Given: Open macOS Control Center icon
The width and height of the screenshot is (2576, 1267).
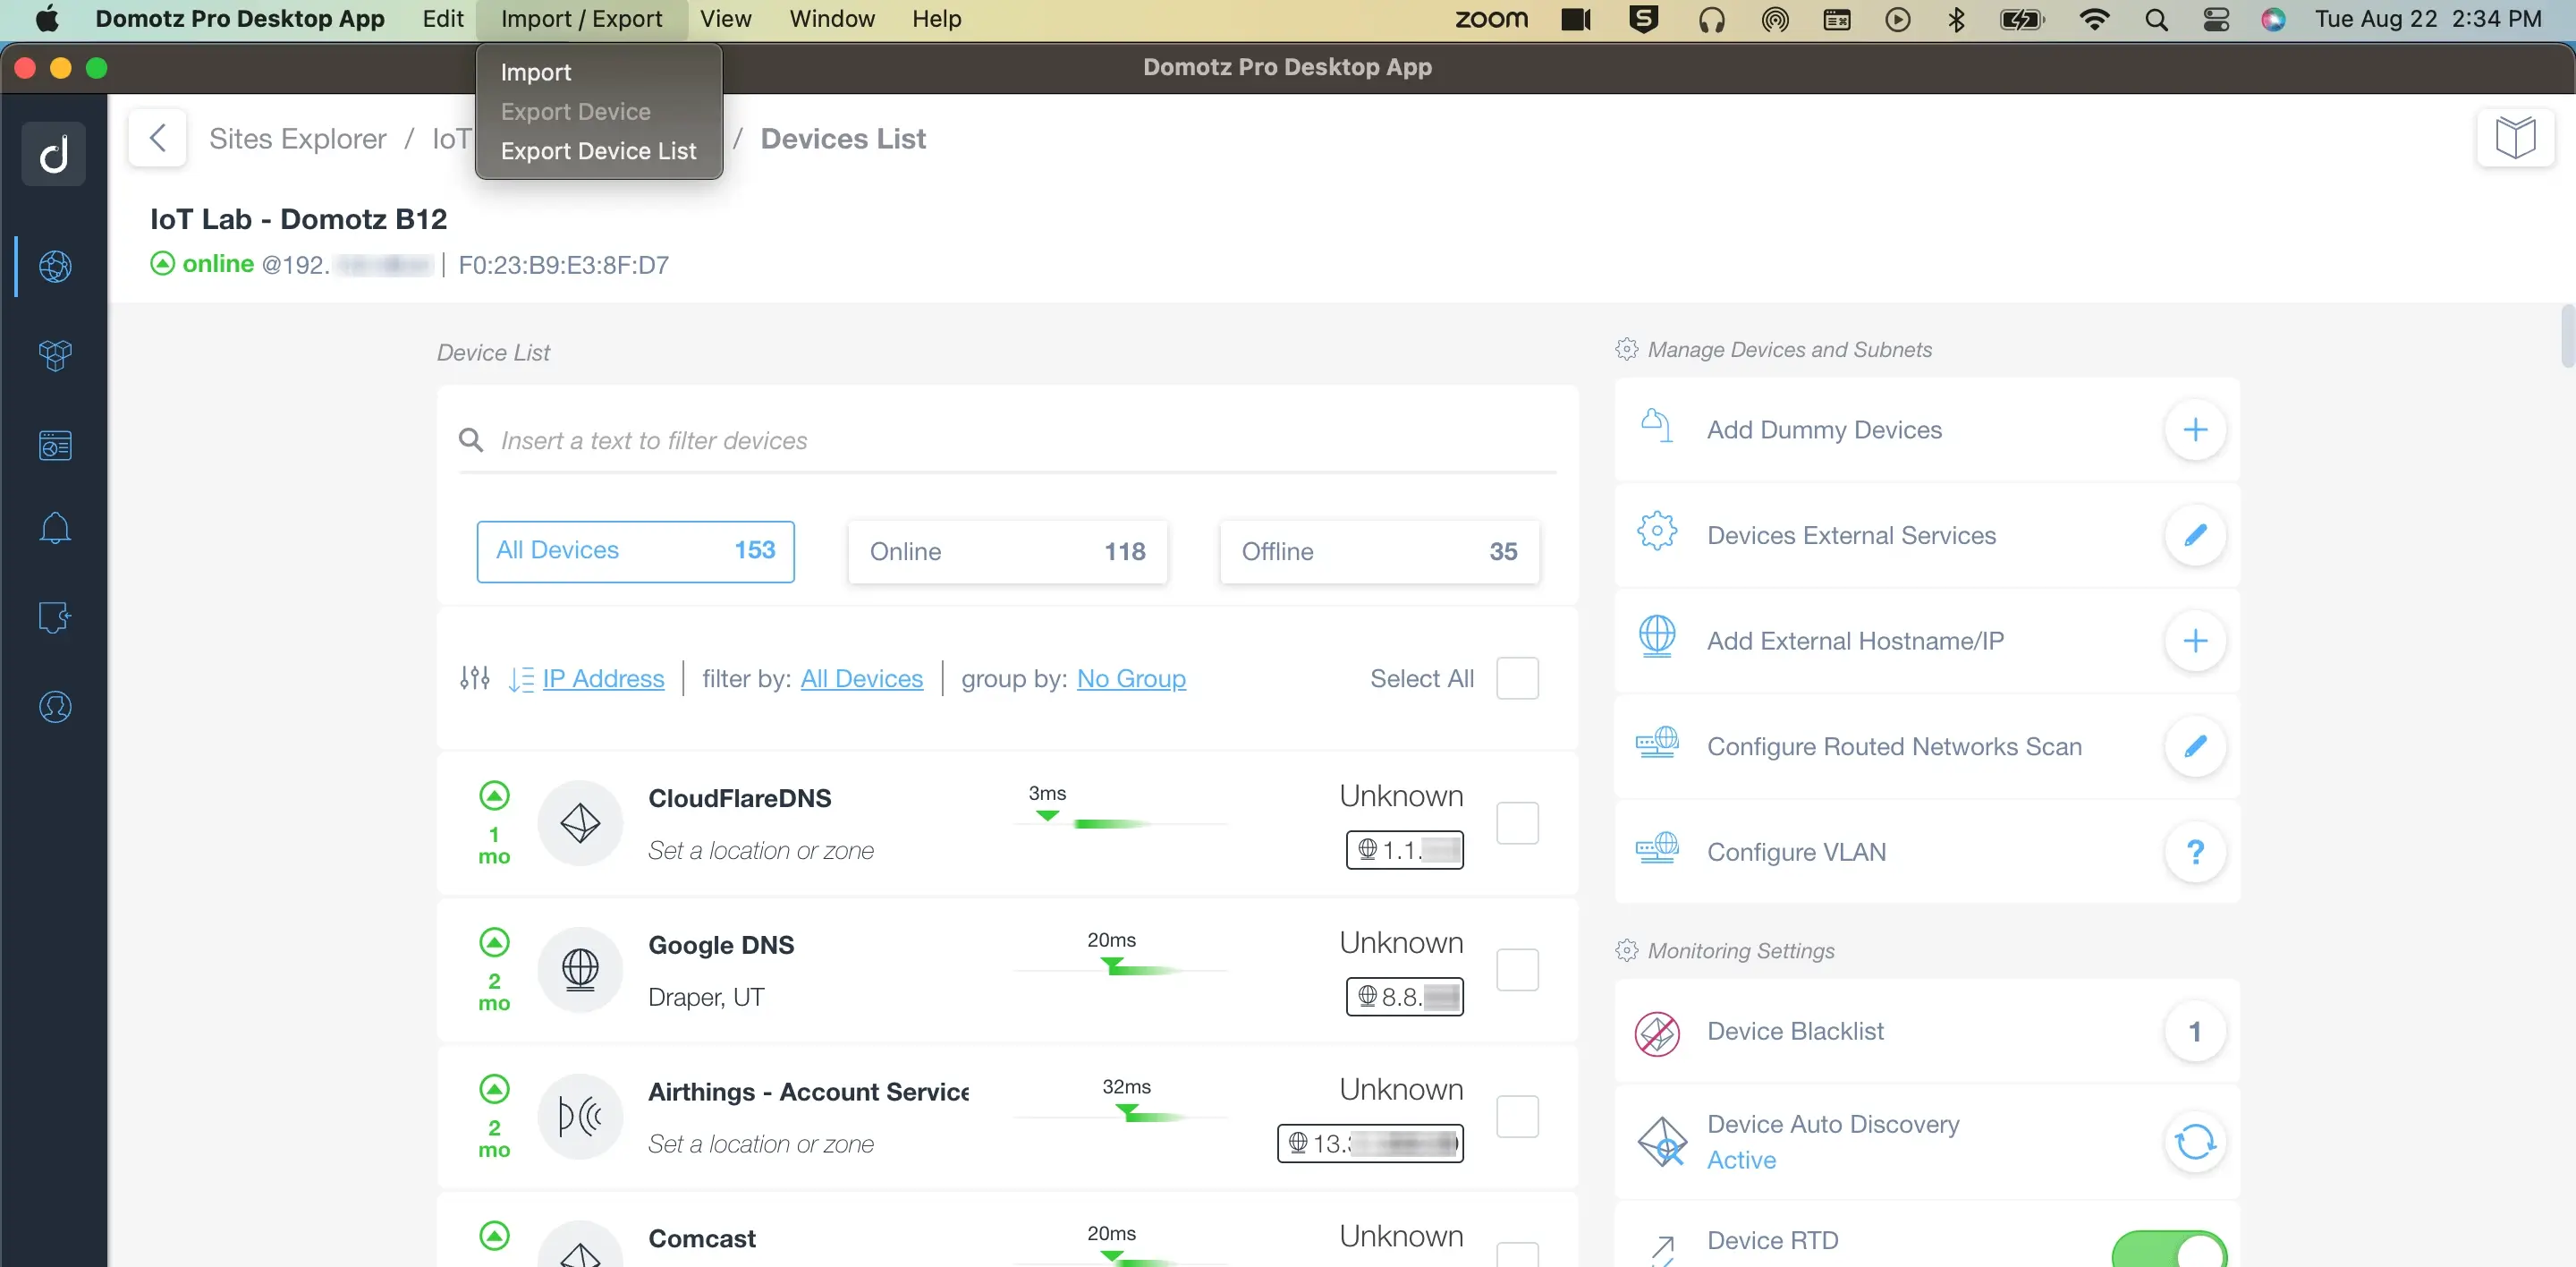Looking at the screenshot, I should (x=2216, y=19).
